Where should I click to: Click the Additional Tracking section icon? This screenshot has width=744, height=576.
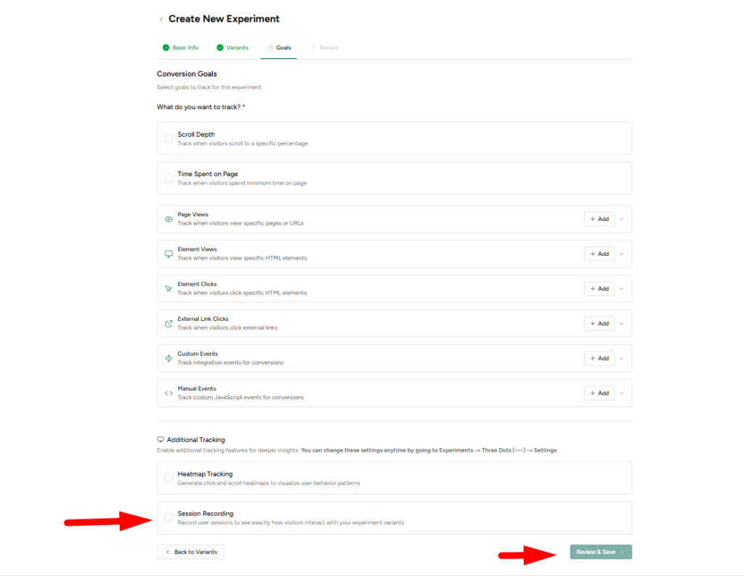(x=160, y=439)
